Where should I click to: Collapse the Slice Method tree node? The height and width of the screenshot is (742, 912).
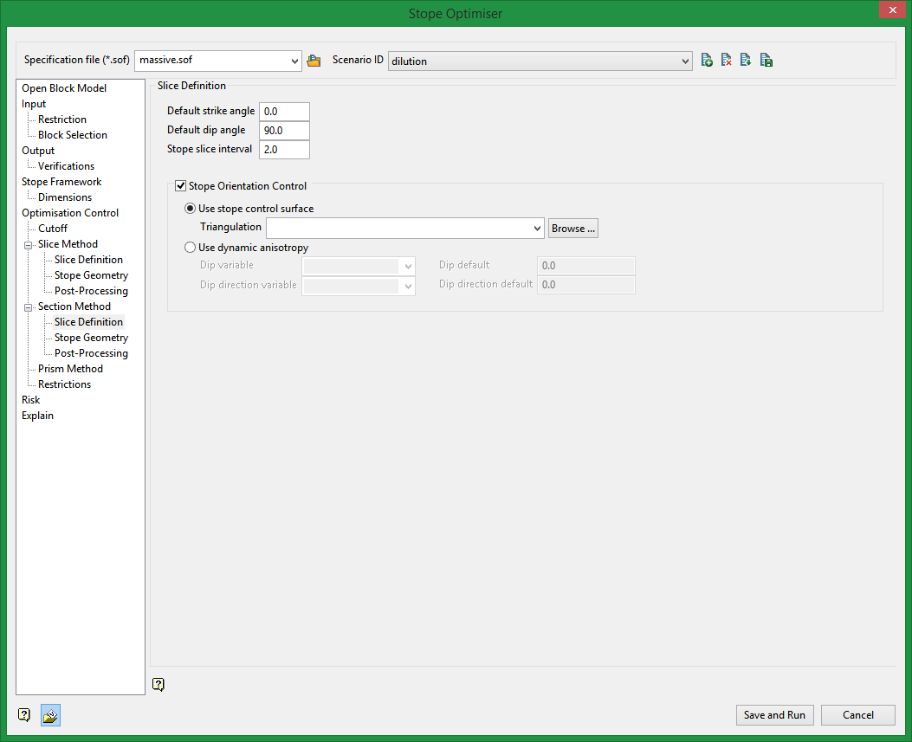coord(28,245)
